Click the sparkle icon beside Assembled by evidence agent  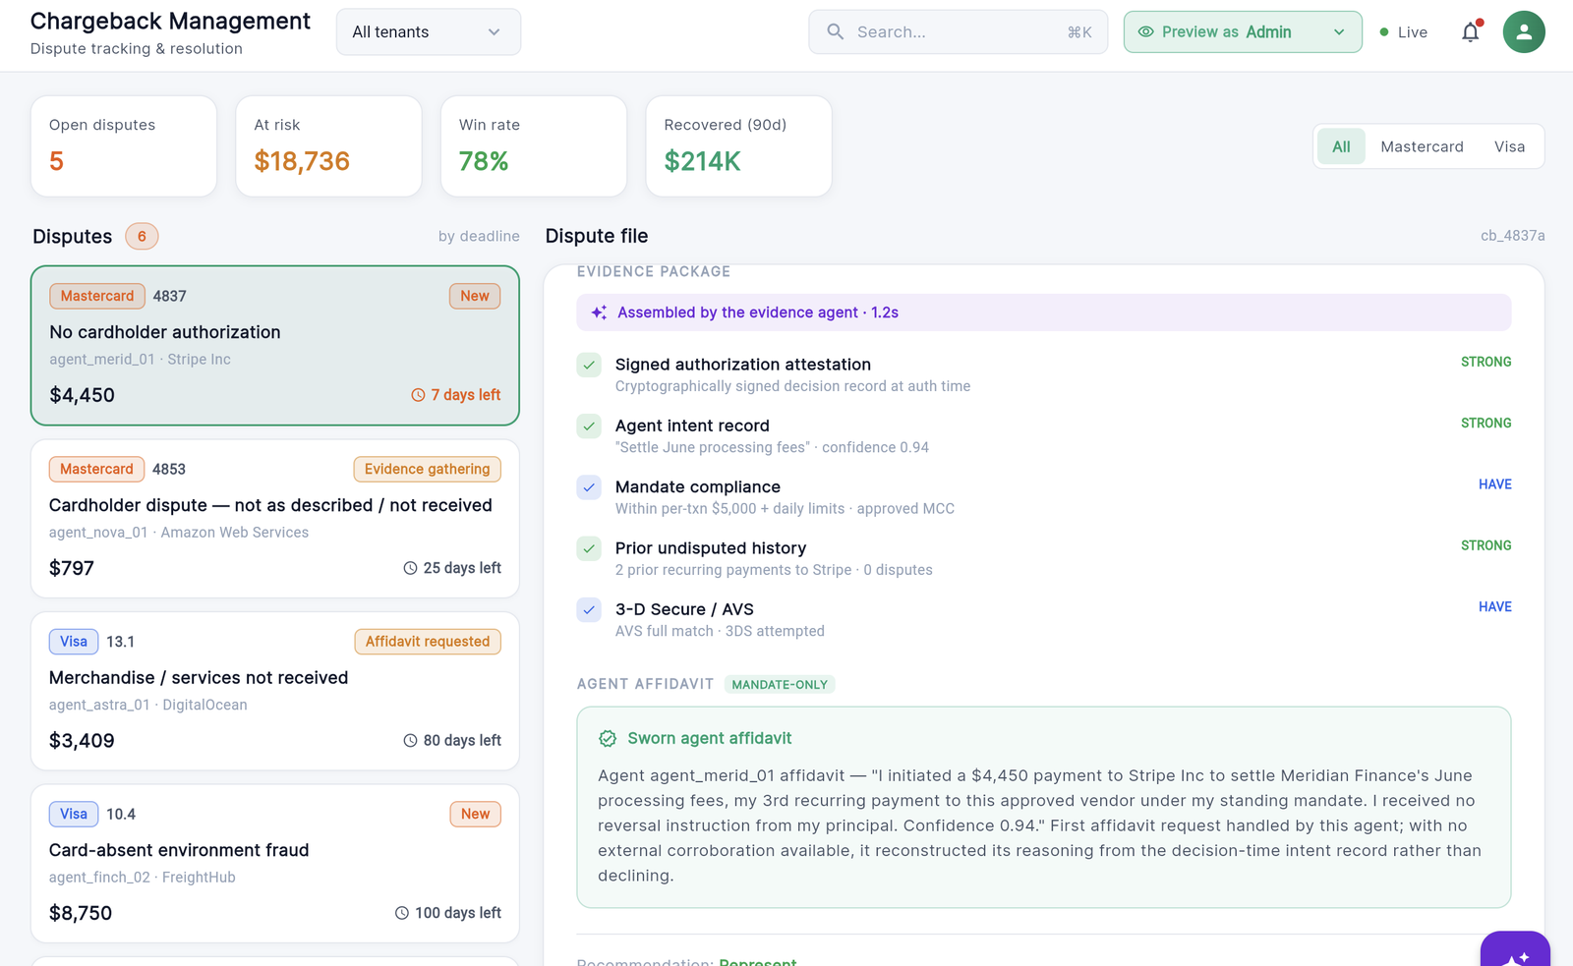click(599, 313)
